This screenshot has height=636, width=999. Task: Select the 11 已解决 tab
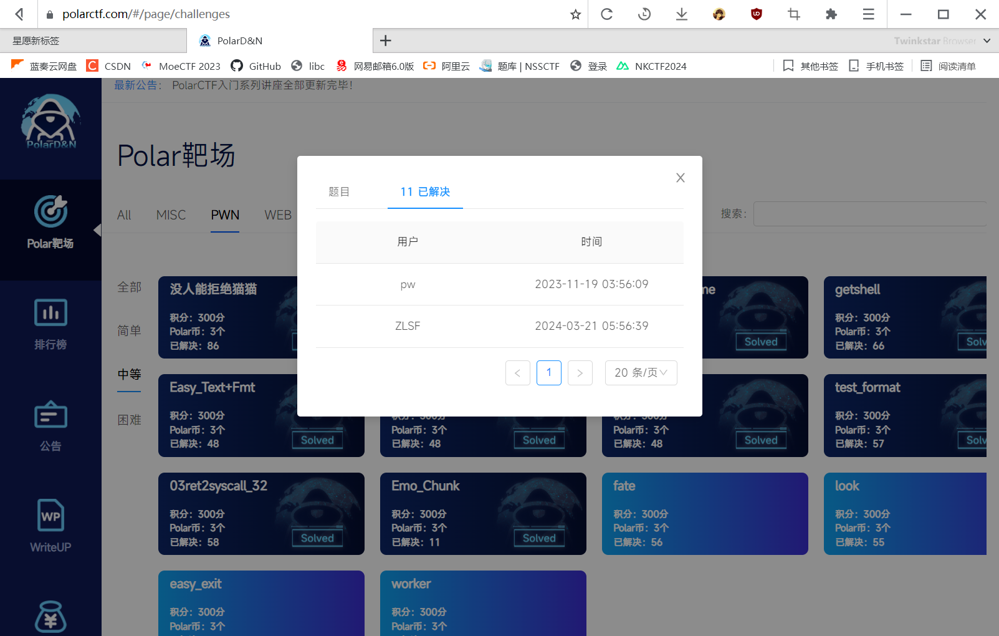coord(425,192)
